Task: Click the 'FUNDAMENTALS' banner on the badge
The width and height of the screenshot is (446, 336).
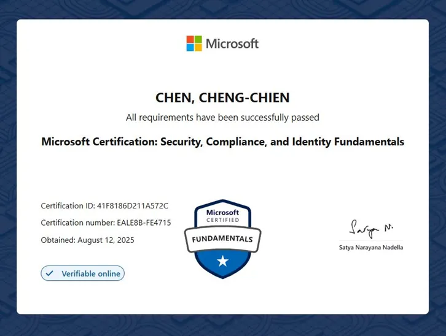Action: click(222, 239)
